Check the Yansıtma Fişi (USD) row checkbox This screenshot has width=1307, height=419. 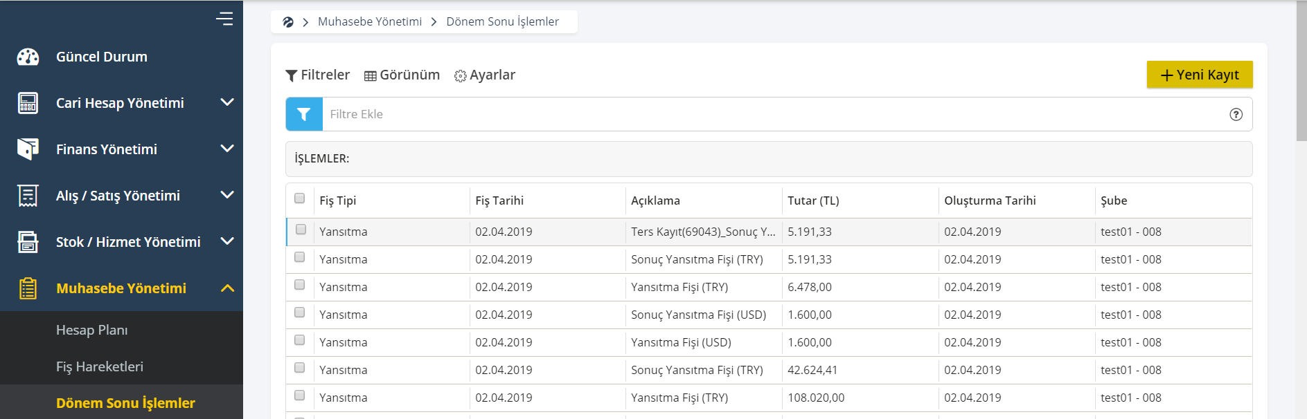click(x=299, y=340)
